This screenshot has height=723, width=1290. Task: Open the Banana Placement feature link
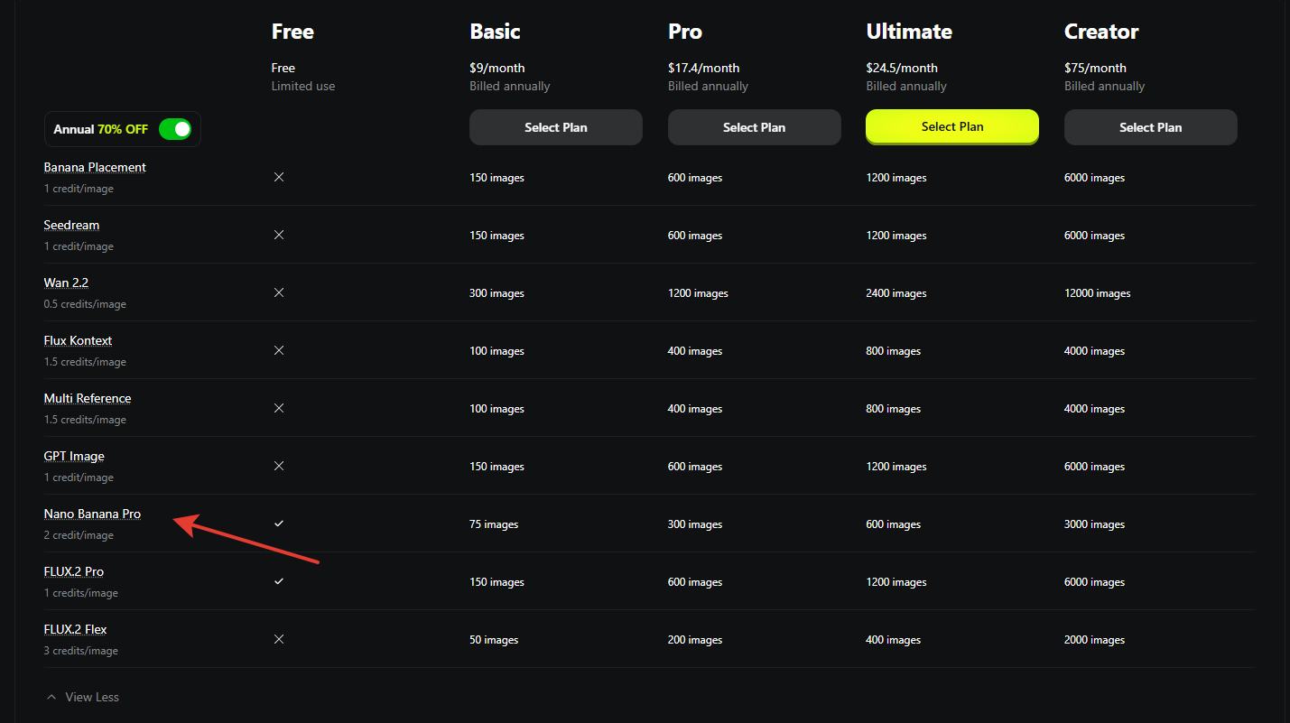pos(95,167)
